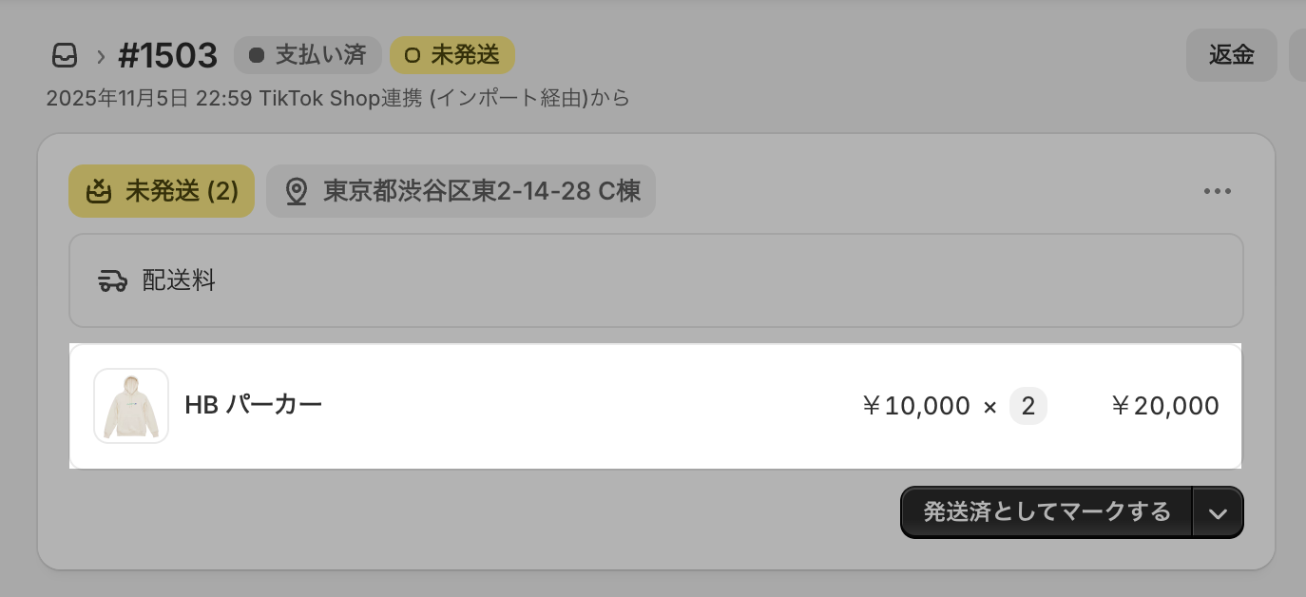Screen dimensions: 1306x597
Task: Click the ¥20,000 line total
Action: [1164, 406]
